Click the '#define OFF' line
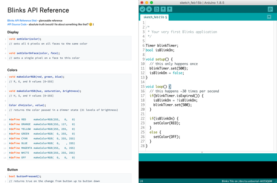Viewport: 277px width, 183px height. pos(42,157)
